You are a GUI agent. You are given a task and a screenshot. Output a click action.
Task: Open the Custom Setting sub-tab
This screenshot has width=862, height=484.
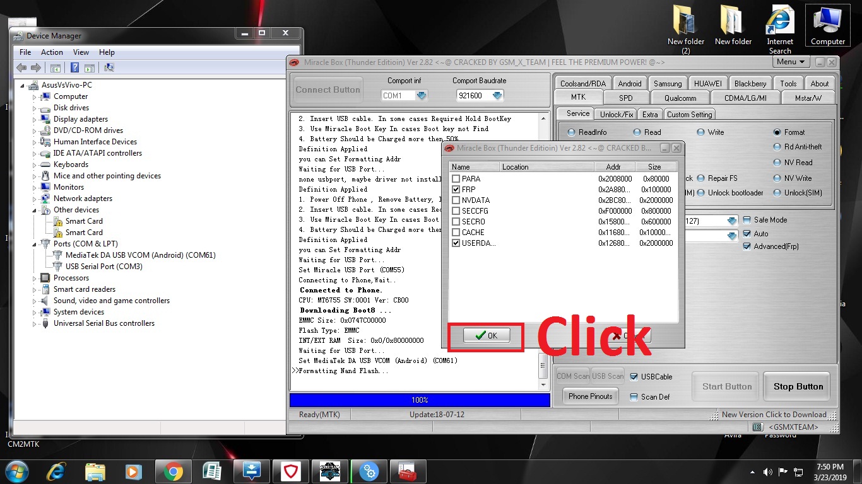pyautogui.click(x=689, y=114)
